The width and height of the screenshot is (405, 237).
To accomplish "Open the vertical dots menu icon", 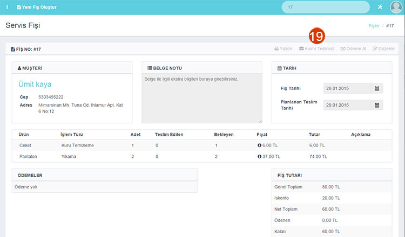I will point(7,7).
